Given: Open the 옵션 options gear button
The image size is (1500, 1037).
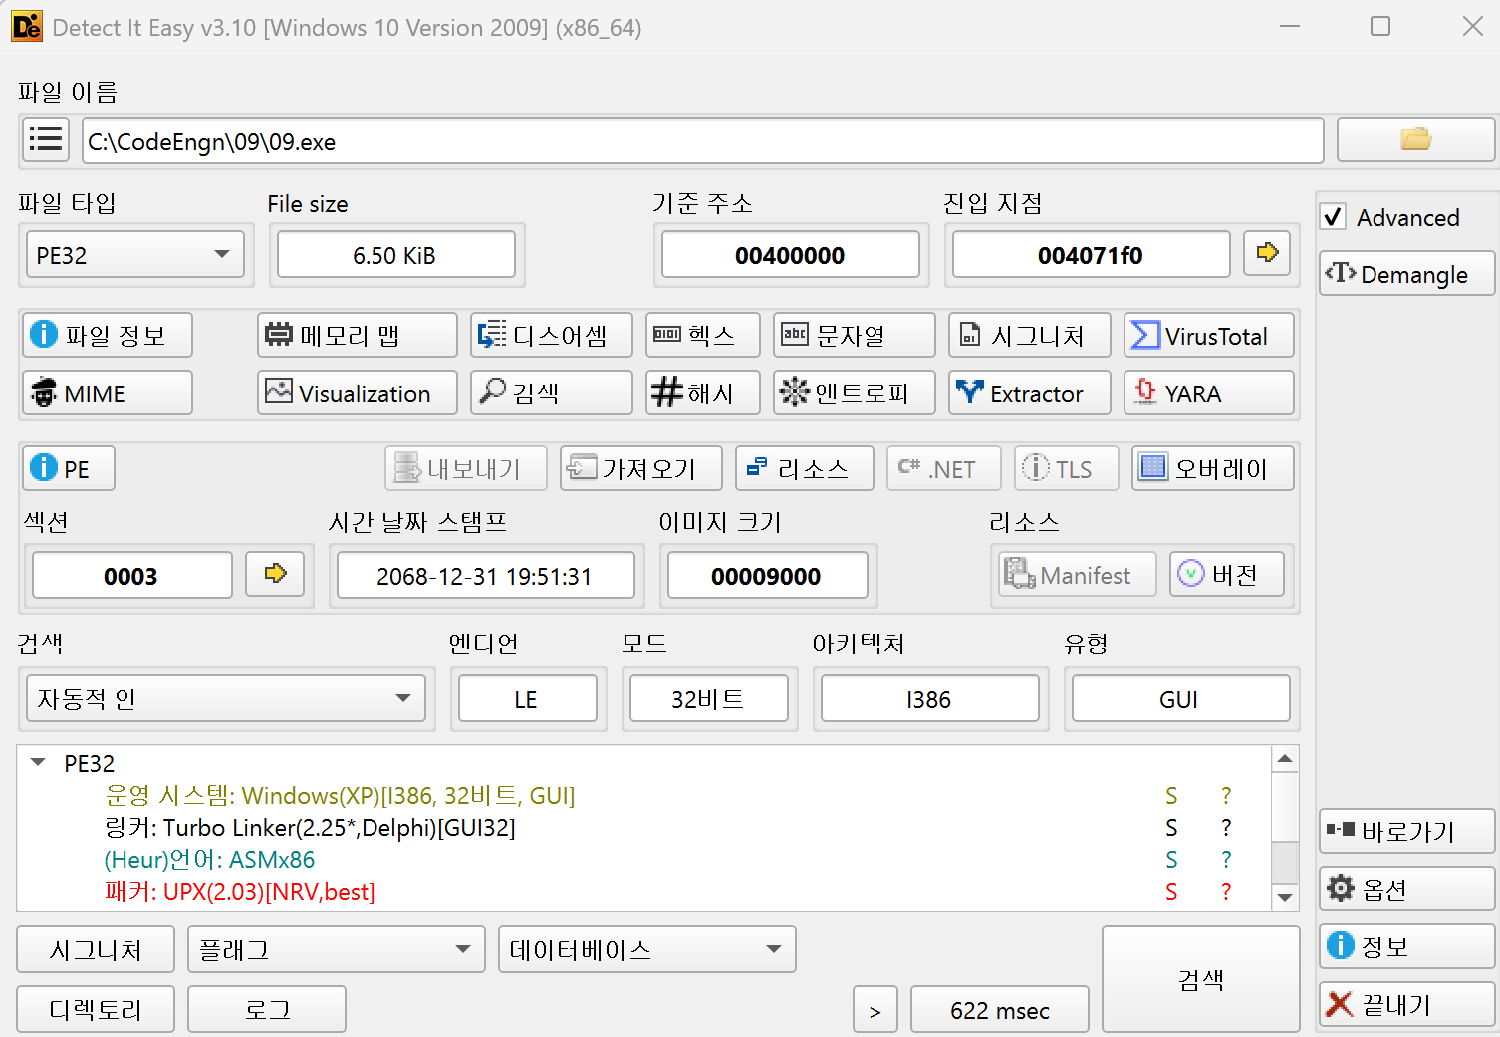Looking at the screenshot, I should [x=1407, y=889].
